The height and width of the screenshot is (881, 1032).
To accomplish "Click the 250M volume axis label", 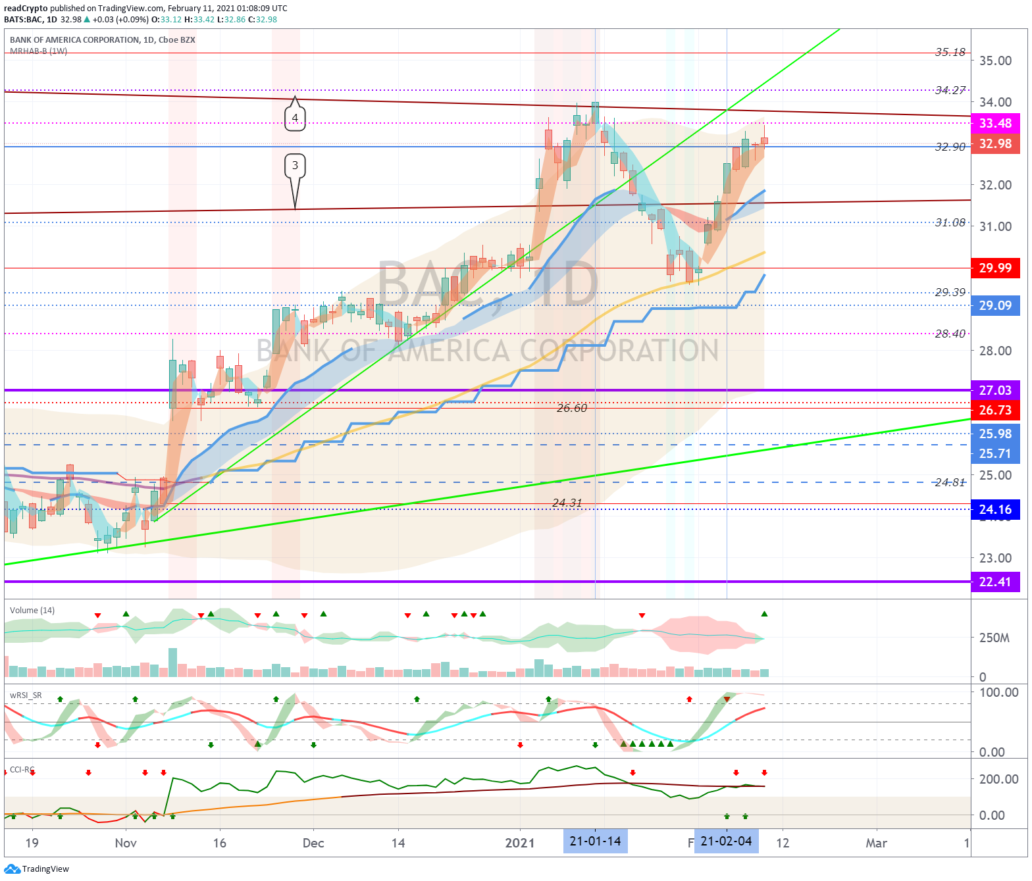I will tap(994, 638).
